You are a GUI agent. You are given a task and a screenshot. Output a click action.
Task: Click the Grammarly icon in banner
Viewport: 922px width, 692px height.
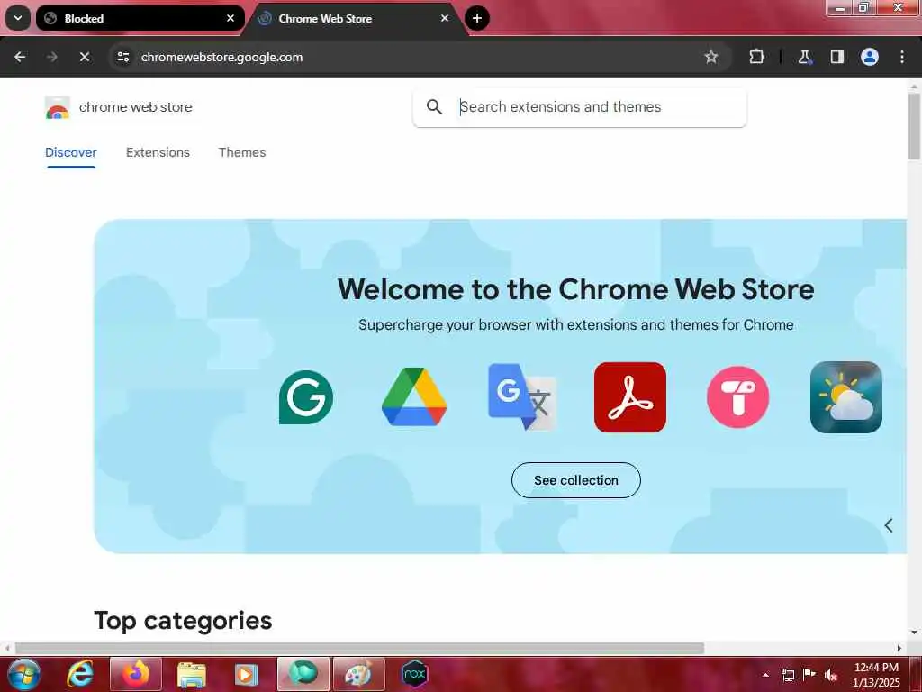[x=306, y=397]
